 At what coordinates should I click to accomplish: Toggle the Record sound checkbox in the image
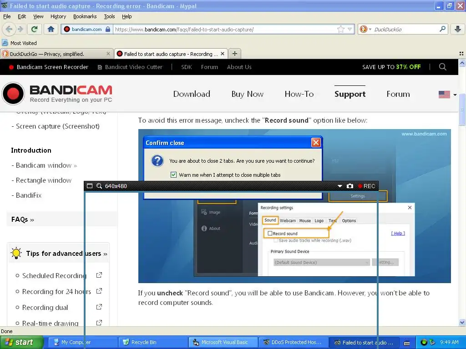[x=270, y=233]
